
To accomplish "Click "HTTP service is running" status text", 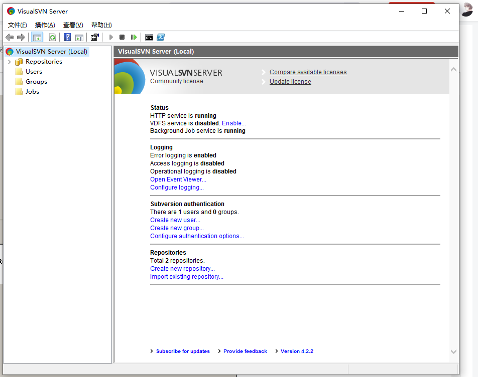I will click(x=183, y=116).
